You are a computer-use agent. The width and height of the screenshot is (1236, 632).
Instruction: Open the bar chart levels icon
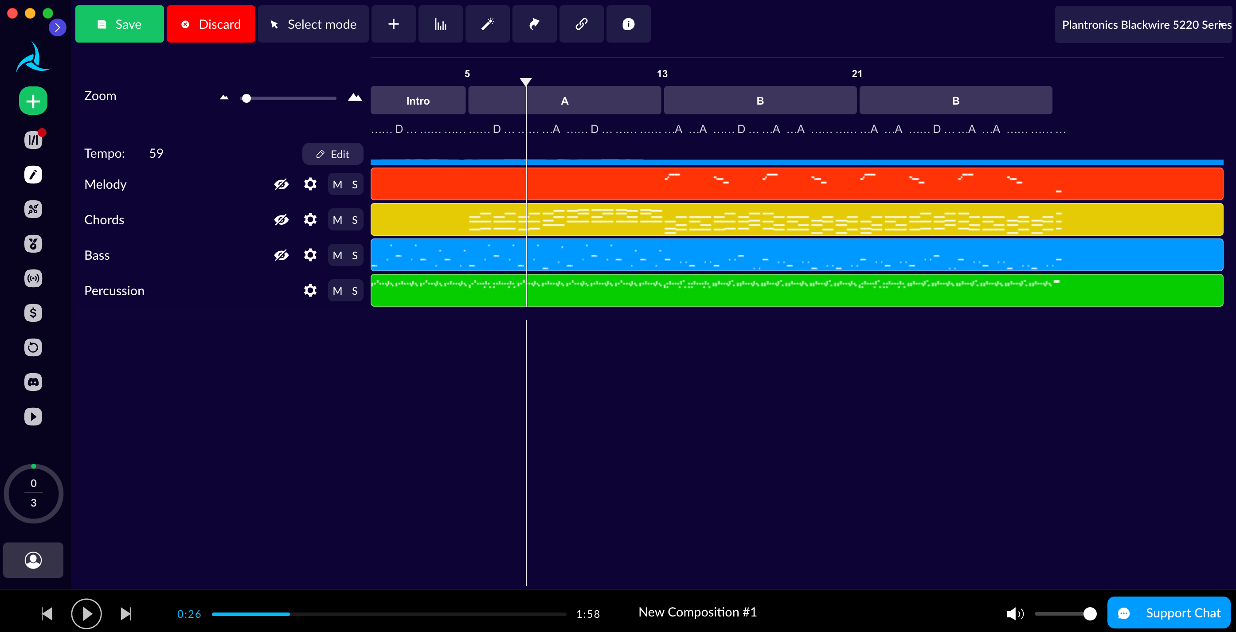440,24
